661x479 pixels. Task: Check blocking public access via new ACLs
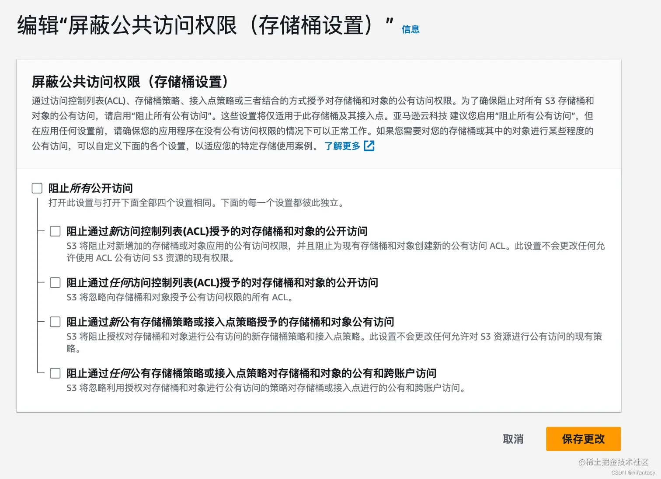tap(55, 231)
